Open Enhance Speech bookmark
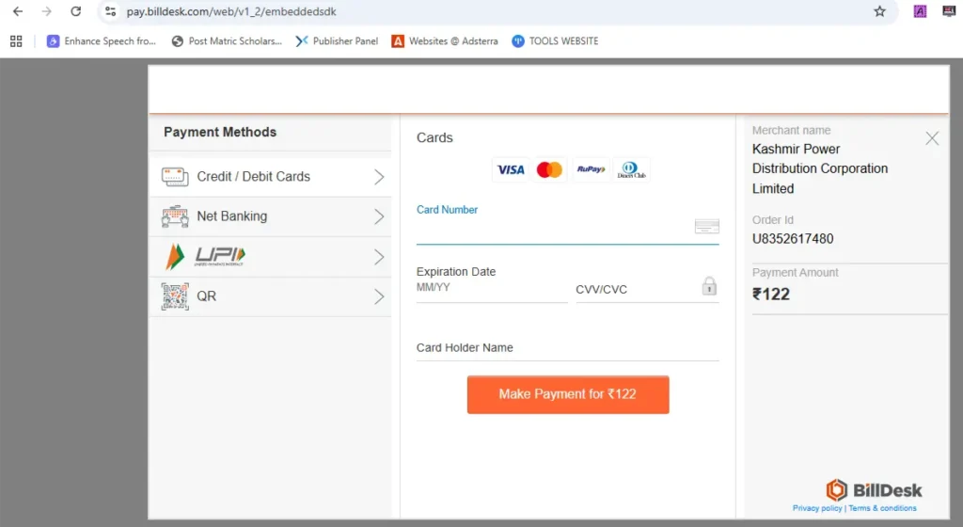 point(102,41)
